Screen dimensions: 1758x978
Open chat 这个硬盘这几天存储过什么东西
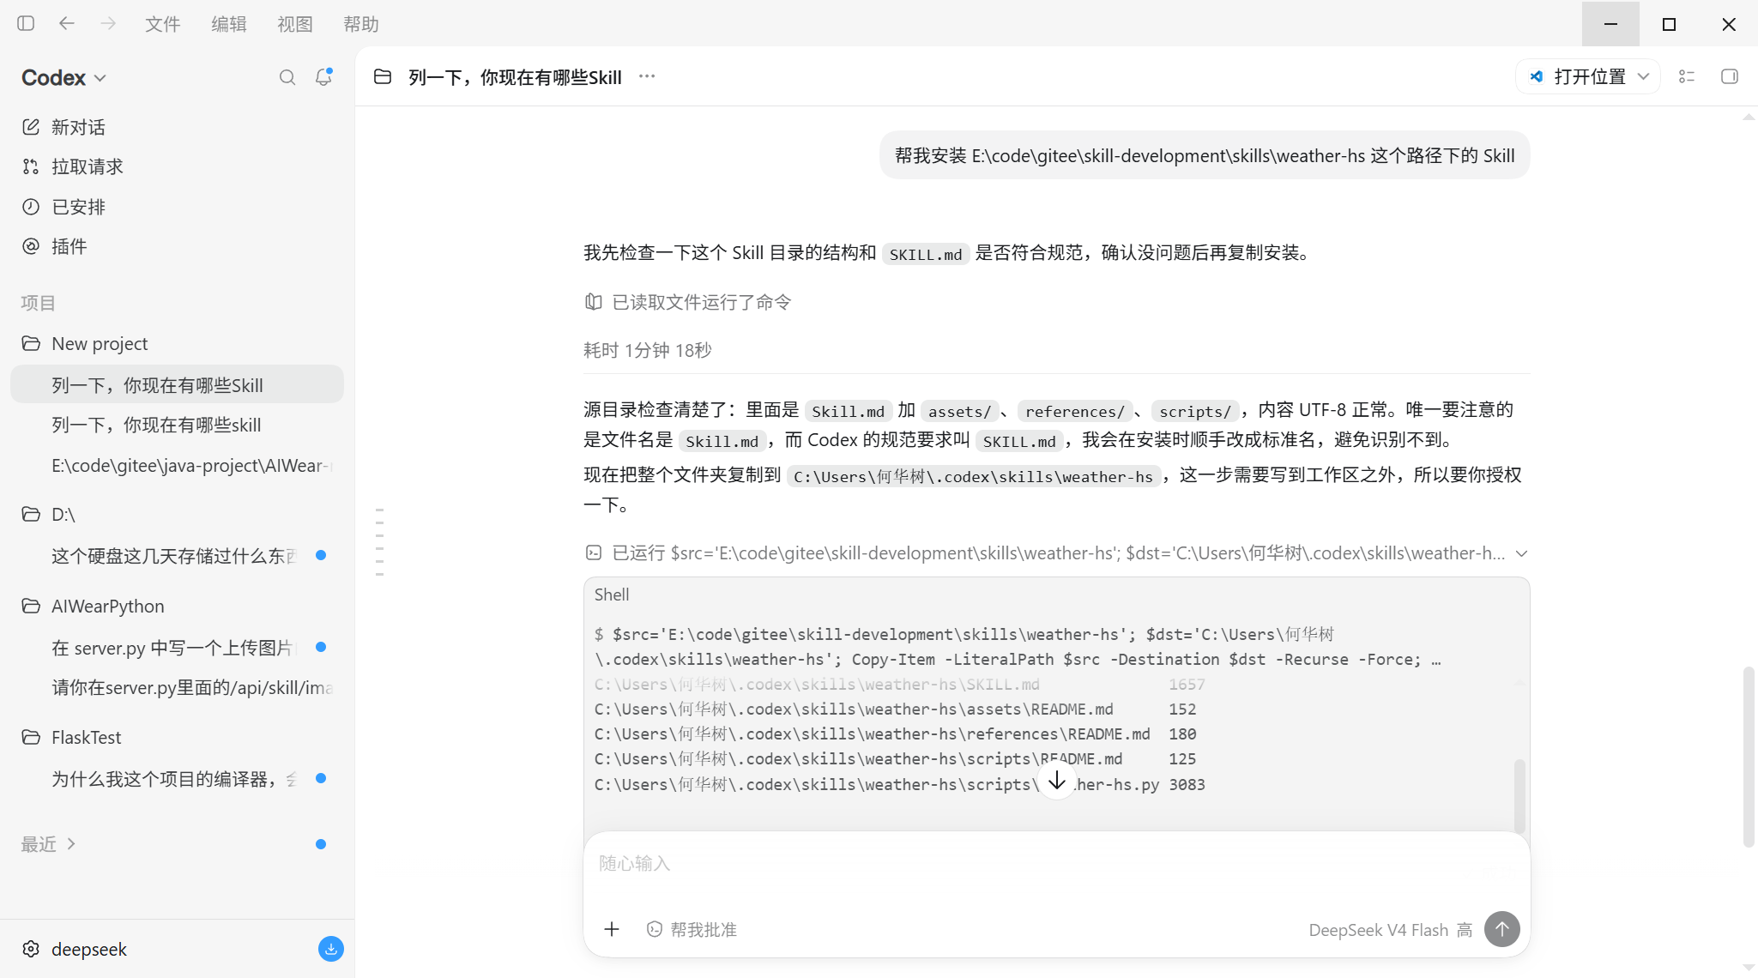click(x=177, y=556)
